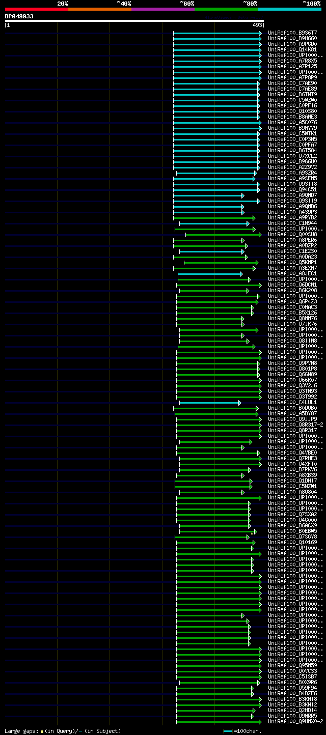Click label UniRef100_C5WZW0
This screenshot has width=326, height=735.
(x=292, y=100)
